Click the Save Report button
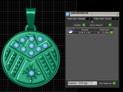 tap(99, 25)
